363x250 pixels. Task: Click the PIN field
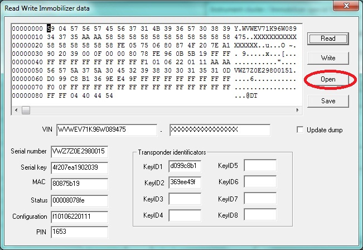79,231
